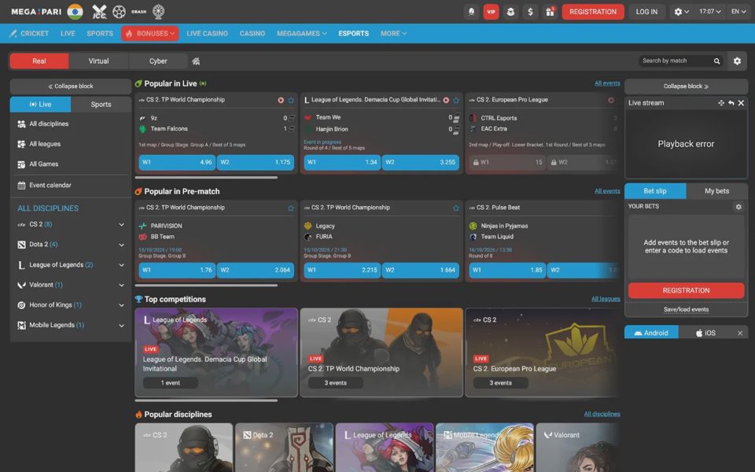The height and width of the screenshot is (472, 755).
Task: Open the Esports nav item
Action: coord(353,34)
